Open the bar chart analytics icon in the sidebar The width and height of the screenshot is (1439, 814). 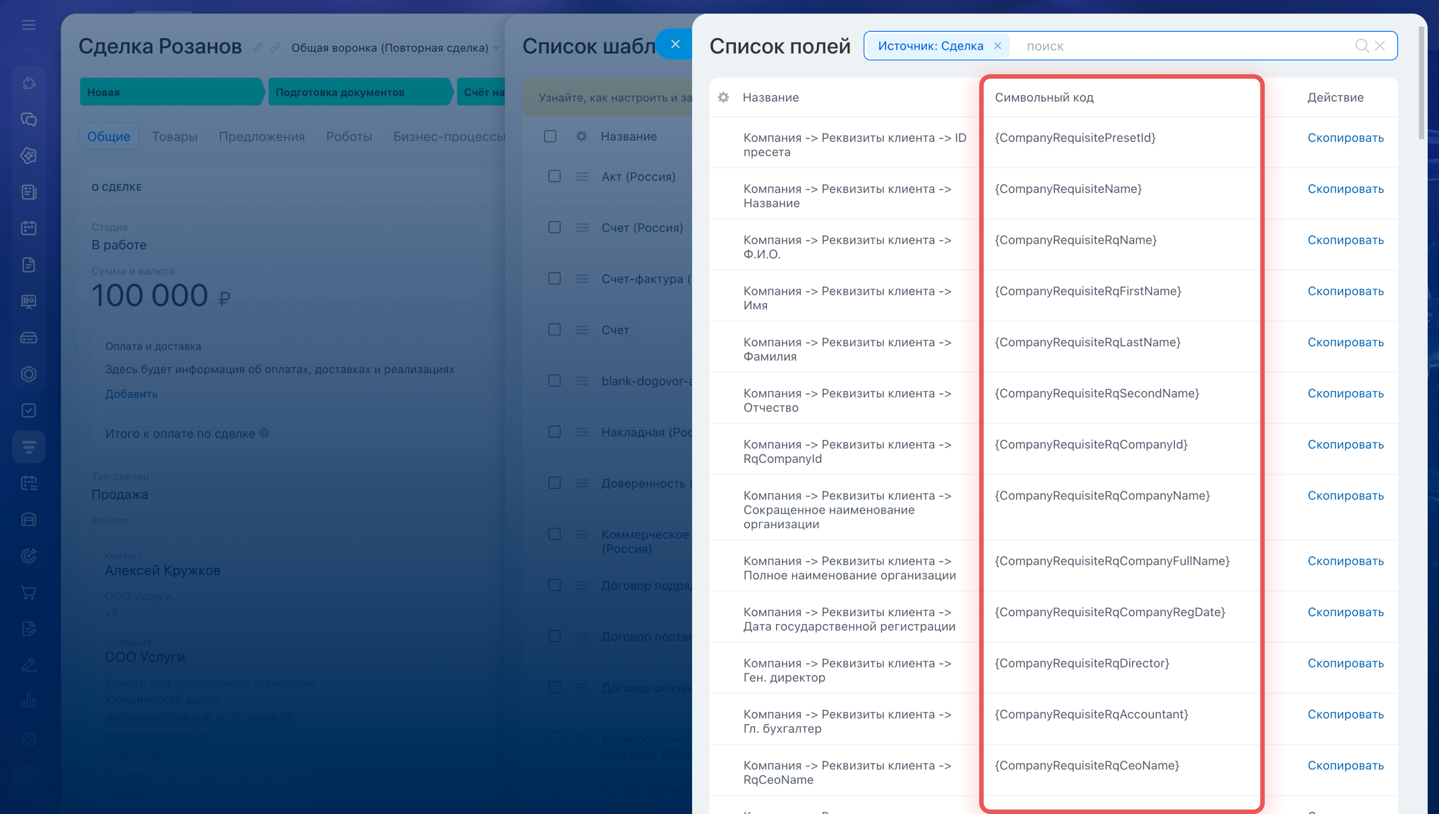[x=28, y=701]
